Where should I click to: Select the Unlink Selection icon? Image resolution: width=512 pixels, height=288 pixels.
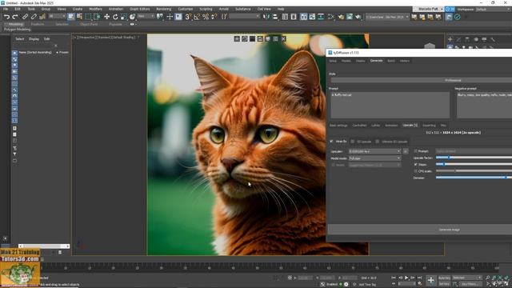[x=34, y=17]
